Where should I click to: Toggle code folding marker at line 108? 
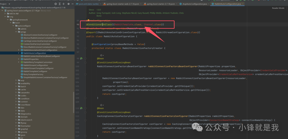(85, 98)
